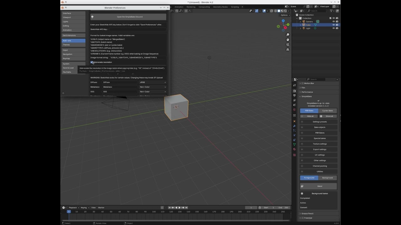The image size is (401, 225).
Task: Select solid viewport shading icon
Action: [x=279, y=11]
